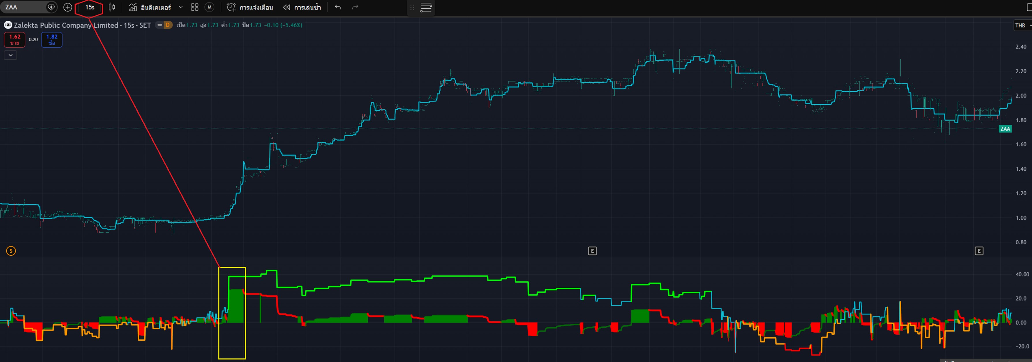This screenshot has height=362, width=1032.
Task: Open the THB currency dropdown
Action: [1022, 25]
